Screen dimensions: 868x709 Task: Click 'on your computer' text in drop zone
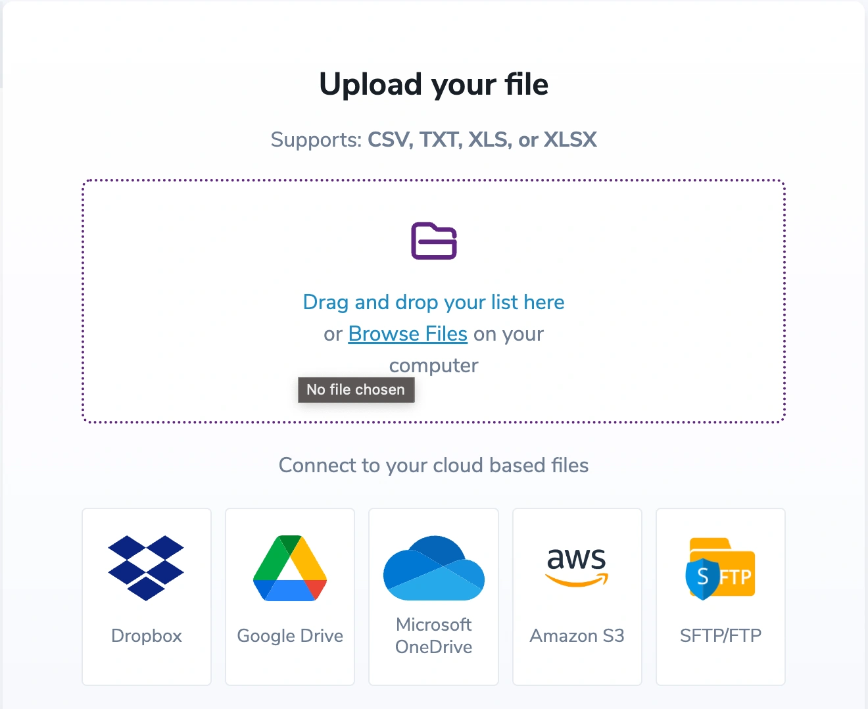pyautogui.click(x=466, y=350)
